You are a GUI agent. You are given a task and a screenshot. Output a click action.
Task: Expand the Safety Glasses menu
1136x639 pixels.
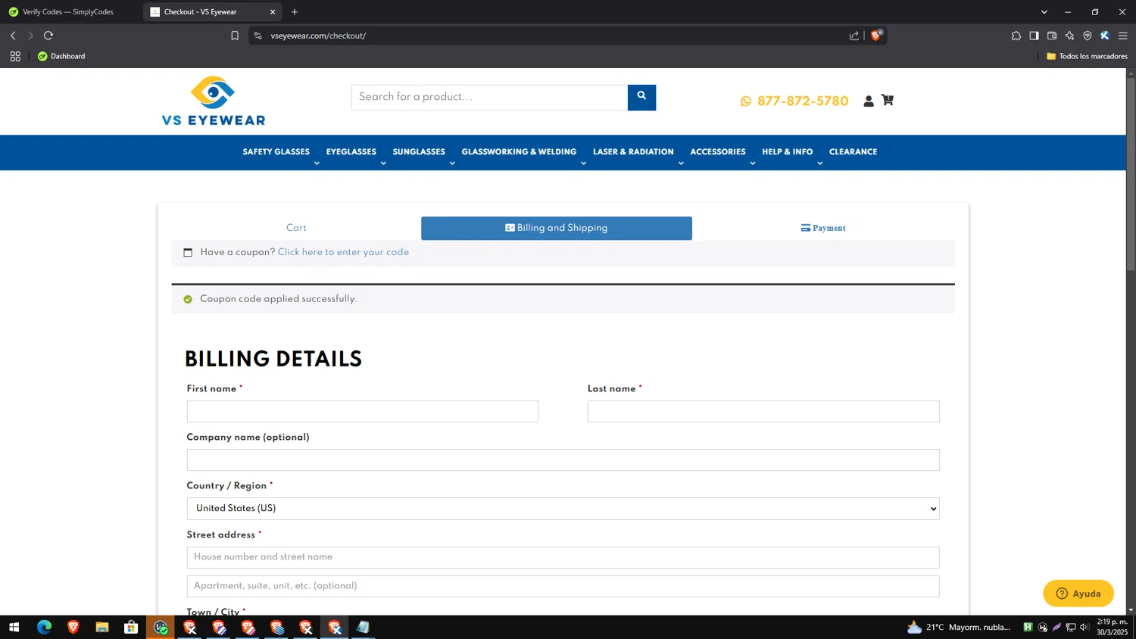(x=276, y=152)
